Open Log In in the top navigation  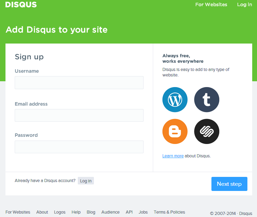(x=244, y=4)
